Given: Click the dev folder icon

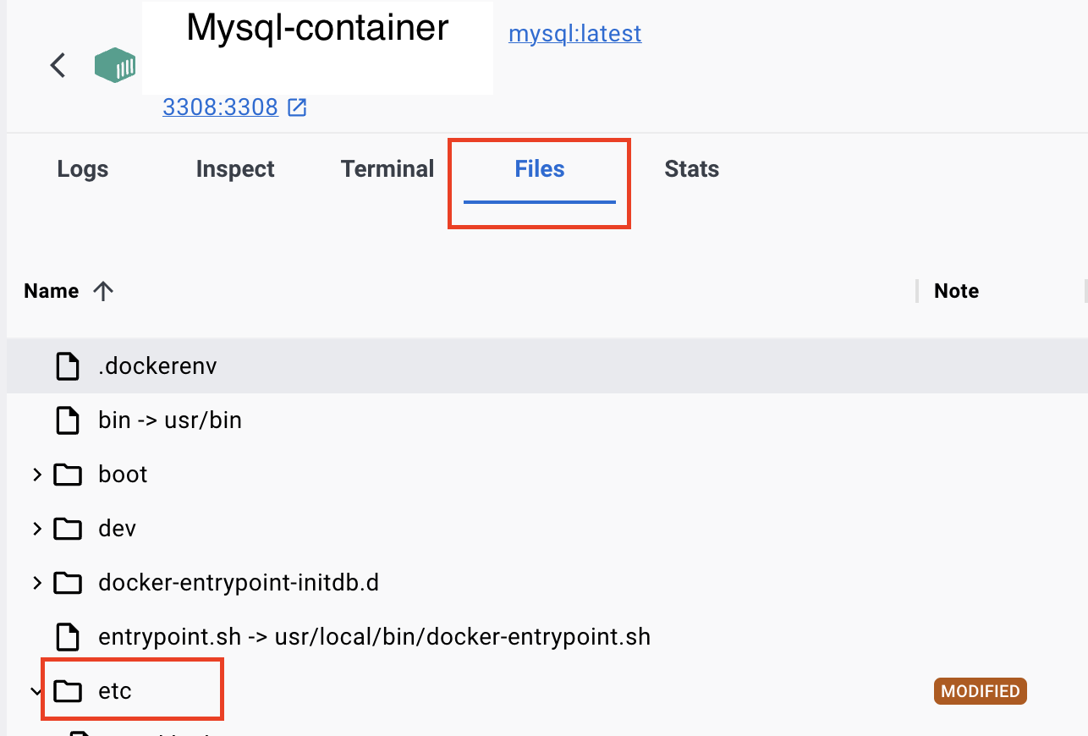Looking at the screenshot, I should pos(68,529).
